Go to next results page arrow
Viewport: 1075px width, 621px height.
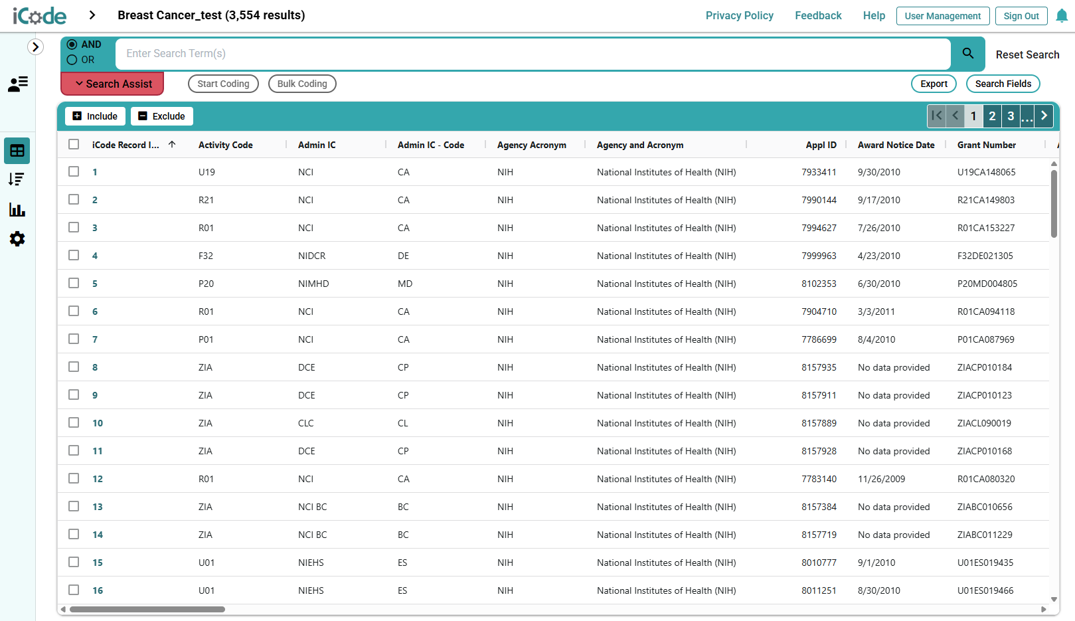tap(1044, 116)
